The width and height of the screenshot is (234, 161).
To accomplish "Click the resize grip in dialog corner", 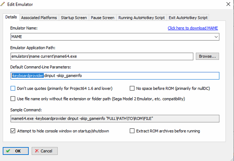I will pos(232,159).
